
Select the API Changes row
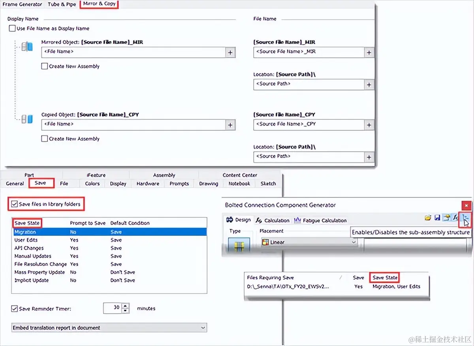[109, 248]
